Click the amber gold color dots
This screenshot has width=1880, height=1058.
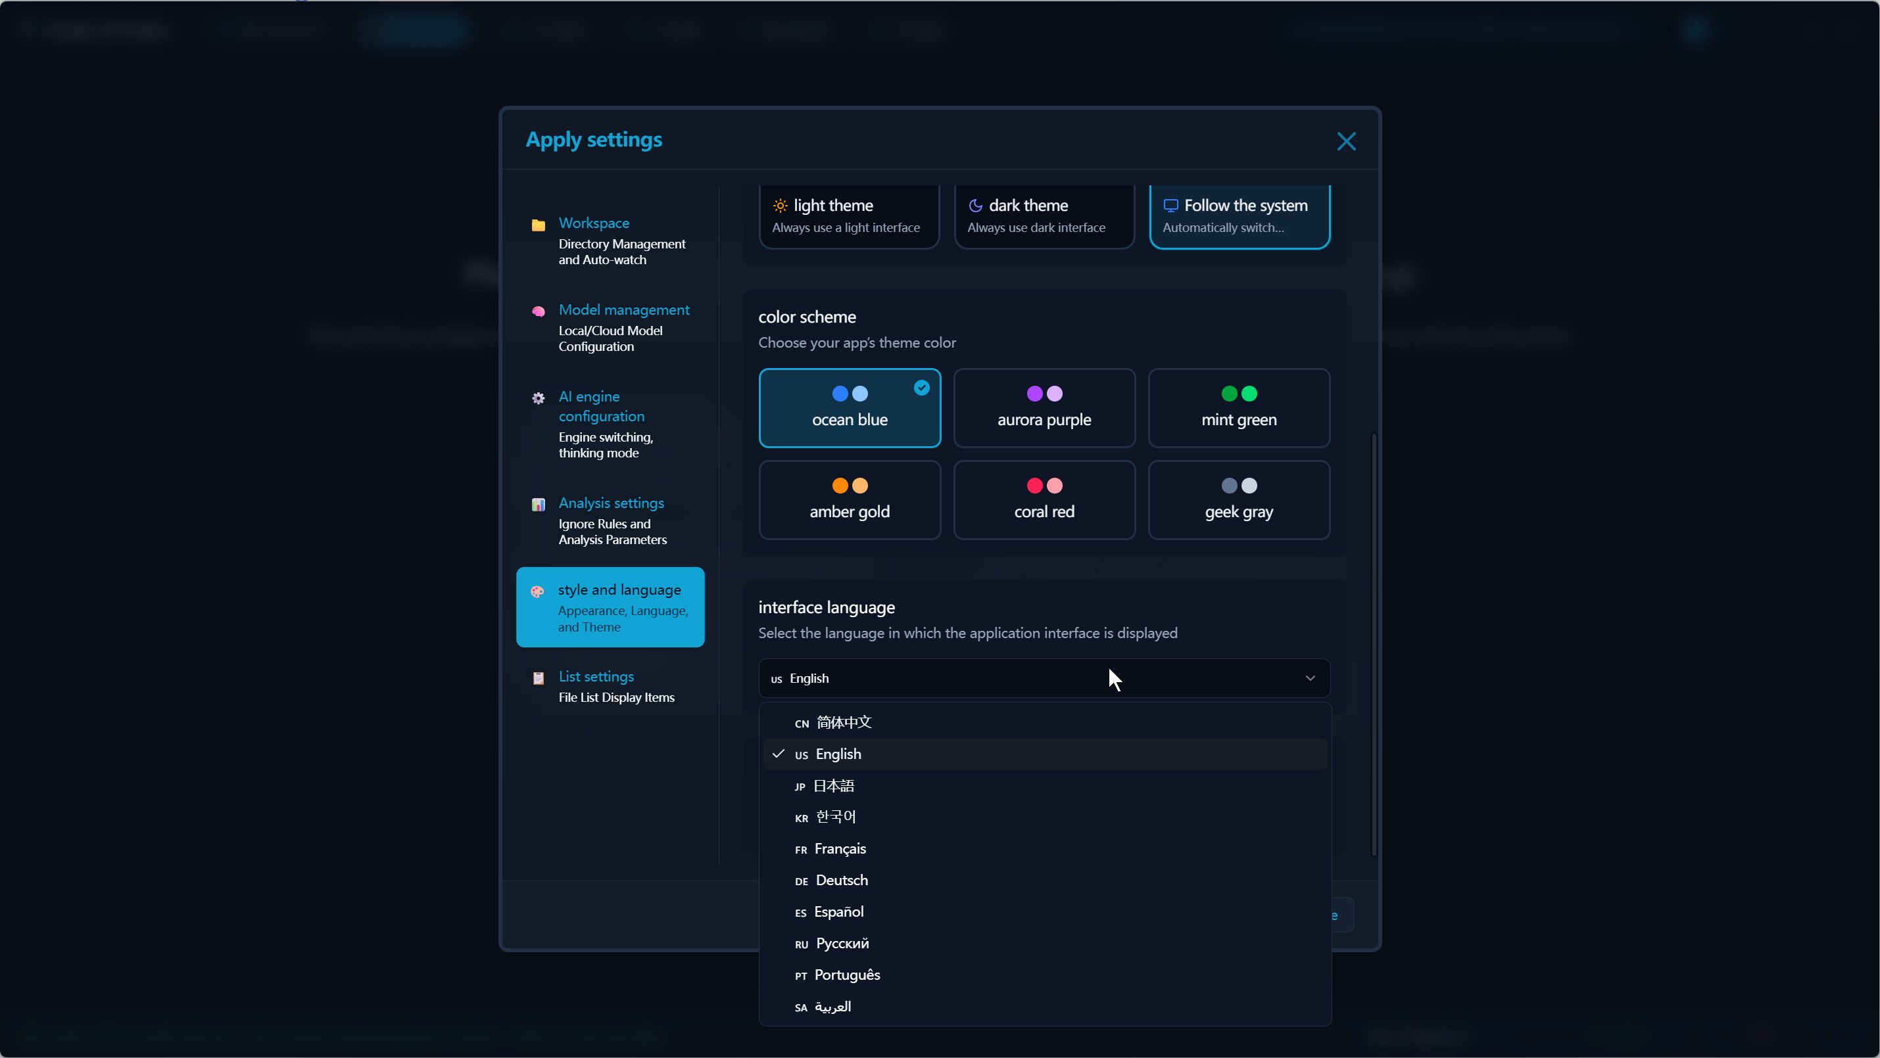[x=850, y=486]
